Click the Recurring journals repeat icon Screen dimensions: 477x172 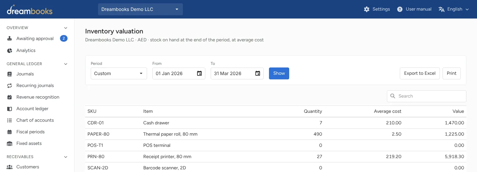[10, 86]
